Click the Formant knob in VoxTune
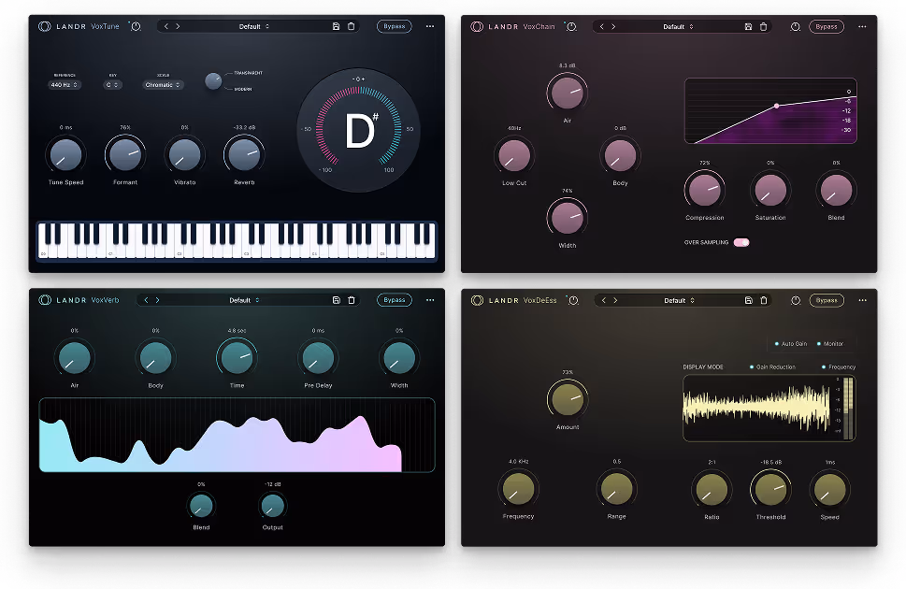The height and width of the screenshot is (589, 906). coord(125,154)
